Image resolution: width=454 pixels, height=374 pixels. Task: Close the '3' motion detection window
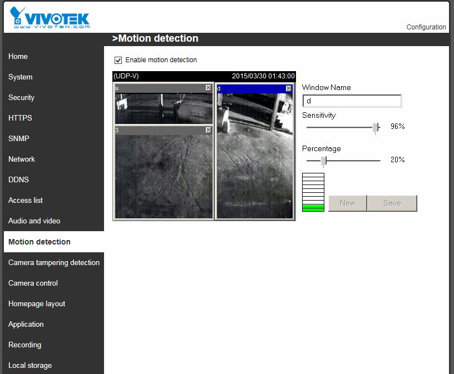208,130
